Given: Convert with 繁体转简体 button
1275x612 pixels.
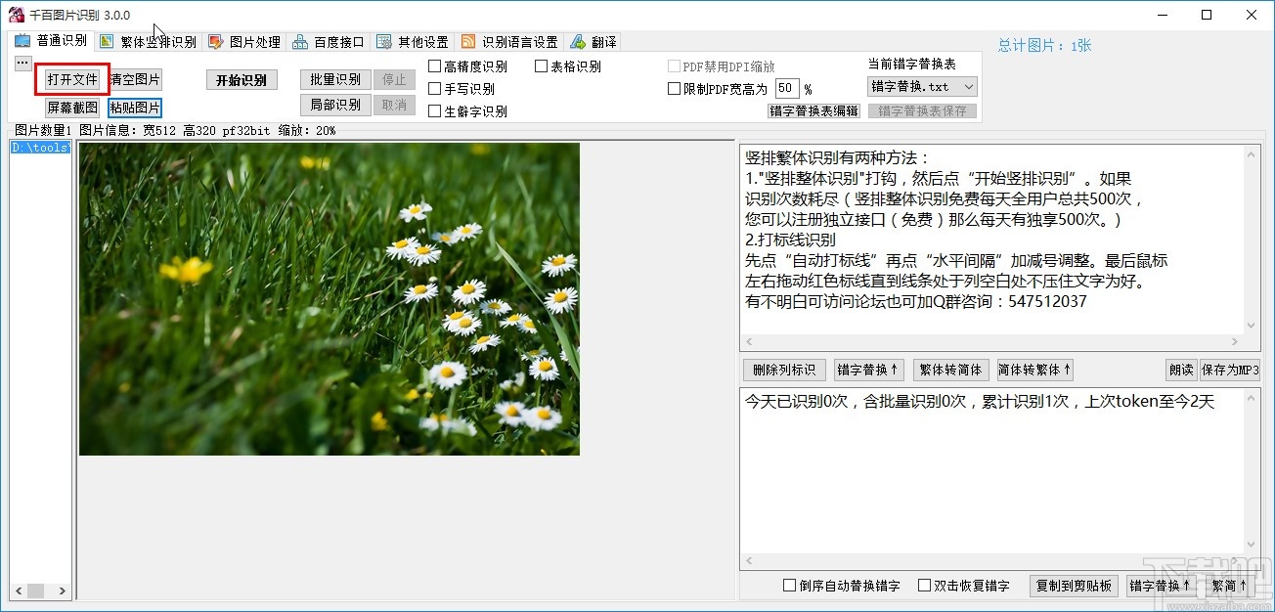Looking at the screenshot, I should click(950, 370).
